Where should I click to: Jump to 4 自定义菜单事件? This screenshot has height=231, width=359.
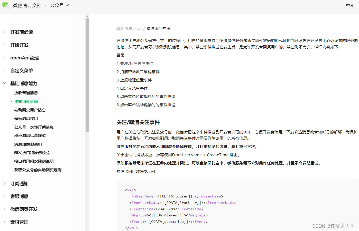coord(132,88)
